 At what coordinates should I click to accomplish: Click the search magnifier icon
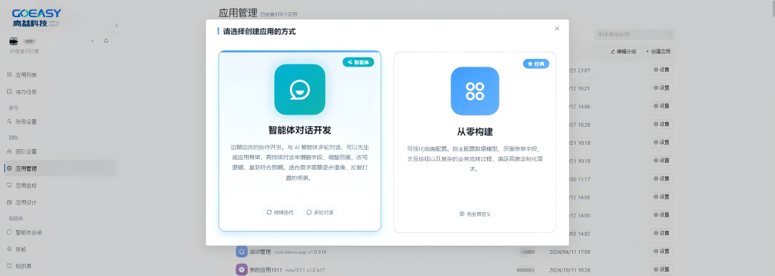670,34
